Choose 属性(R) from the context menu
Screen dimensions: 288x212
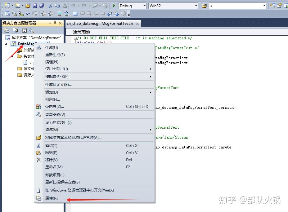coord(51,198)
